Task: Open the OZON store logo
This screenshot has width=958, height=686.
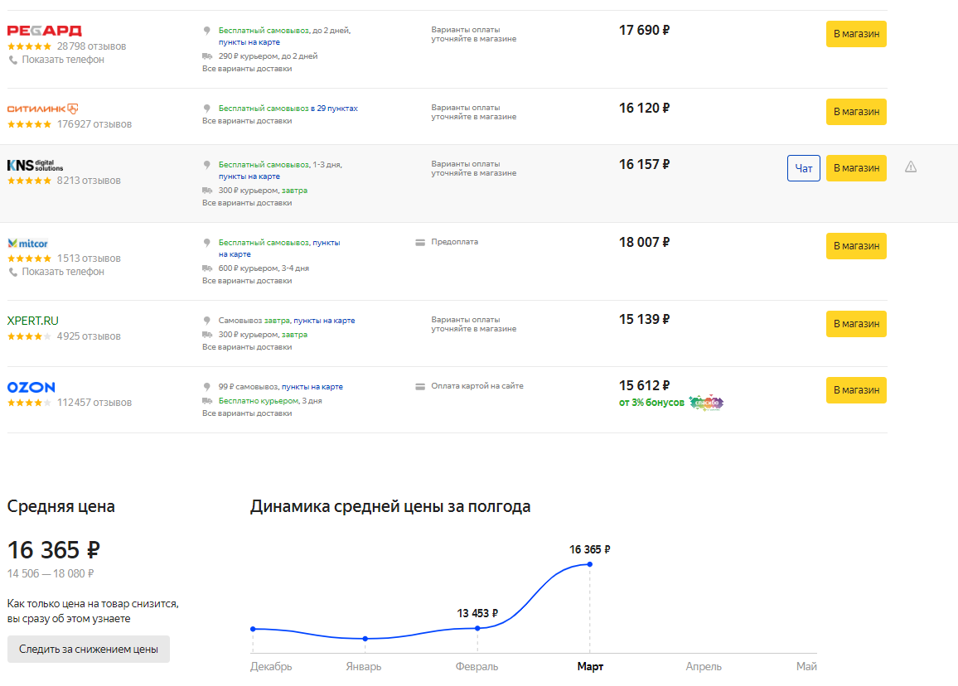Action: 31,387
